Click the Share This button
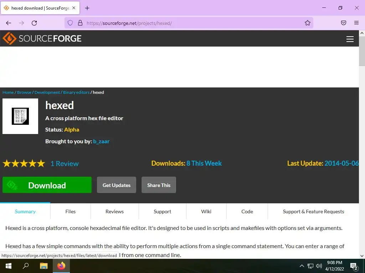The height and width of the screenshot is (273, 365). click(x=159, y=185)
